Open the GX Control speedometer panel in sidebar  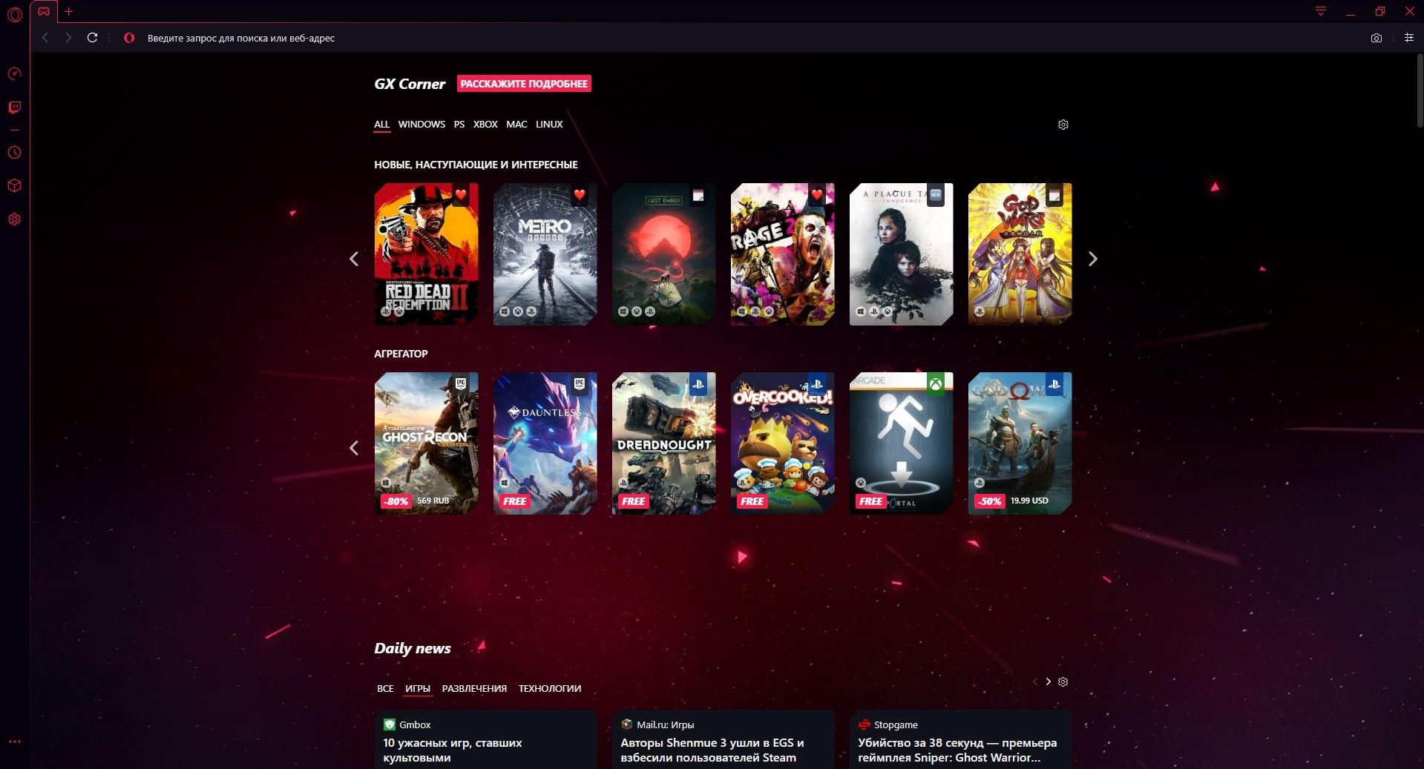click(14, 73)
